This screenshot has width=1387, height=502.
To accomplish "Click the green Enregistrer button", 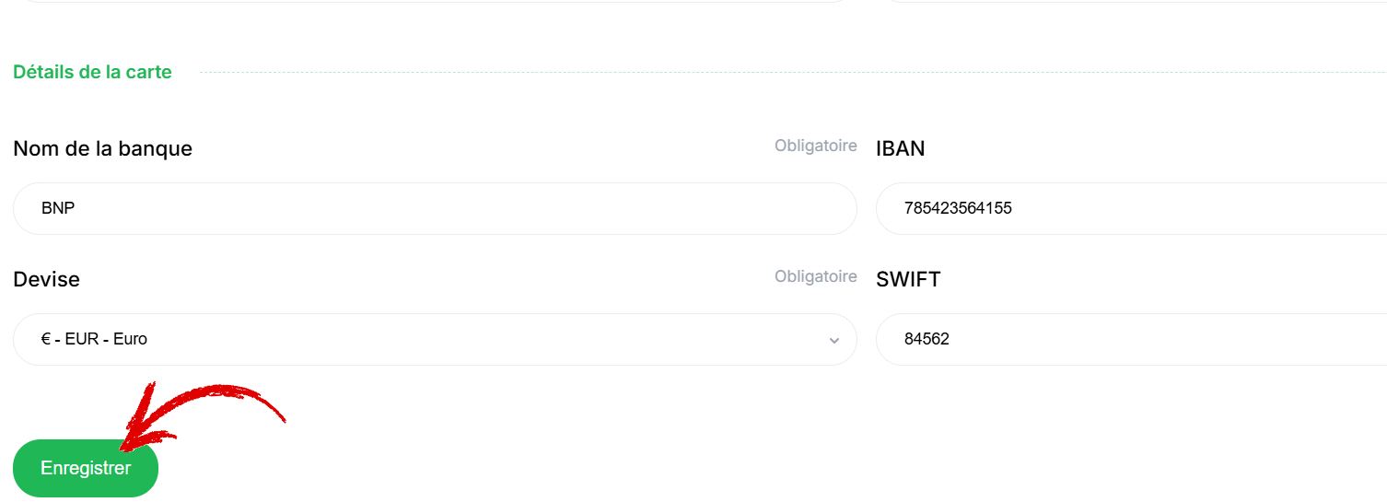I will click(86, 468).
